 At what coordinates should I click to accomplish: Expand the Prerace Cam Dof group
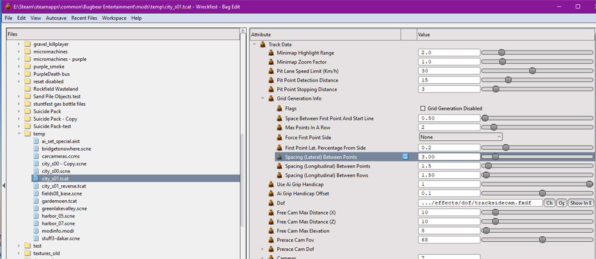[263, 249]
